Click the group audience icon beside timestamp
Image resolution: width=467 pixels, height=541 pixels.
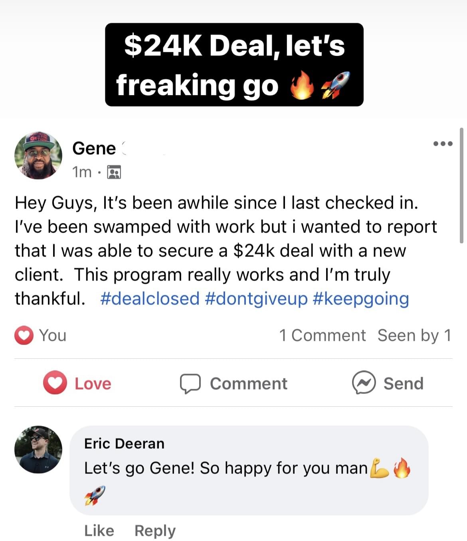pyautogui.click(x=114, y=172)
